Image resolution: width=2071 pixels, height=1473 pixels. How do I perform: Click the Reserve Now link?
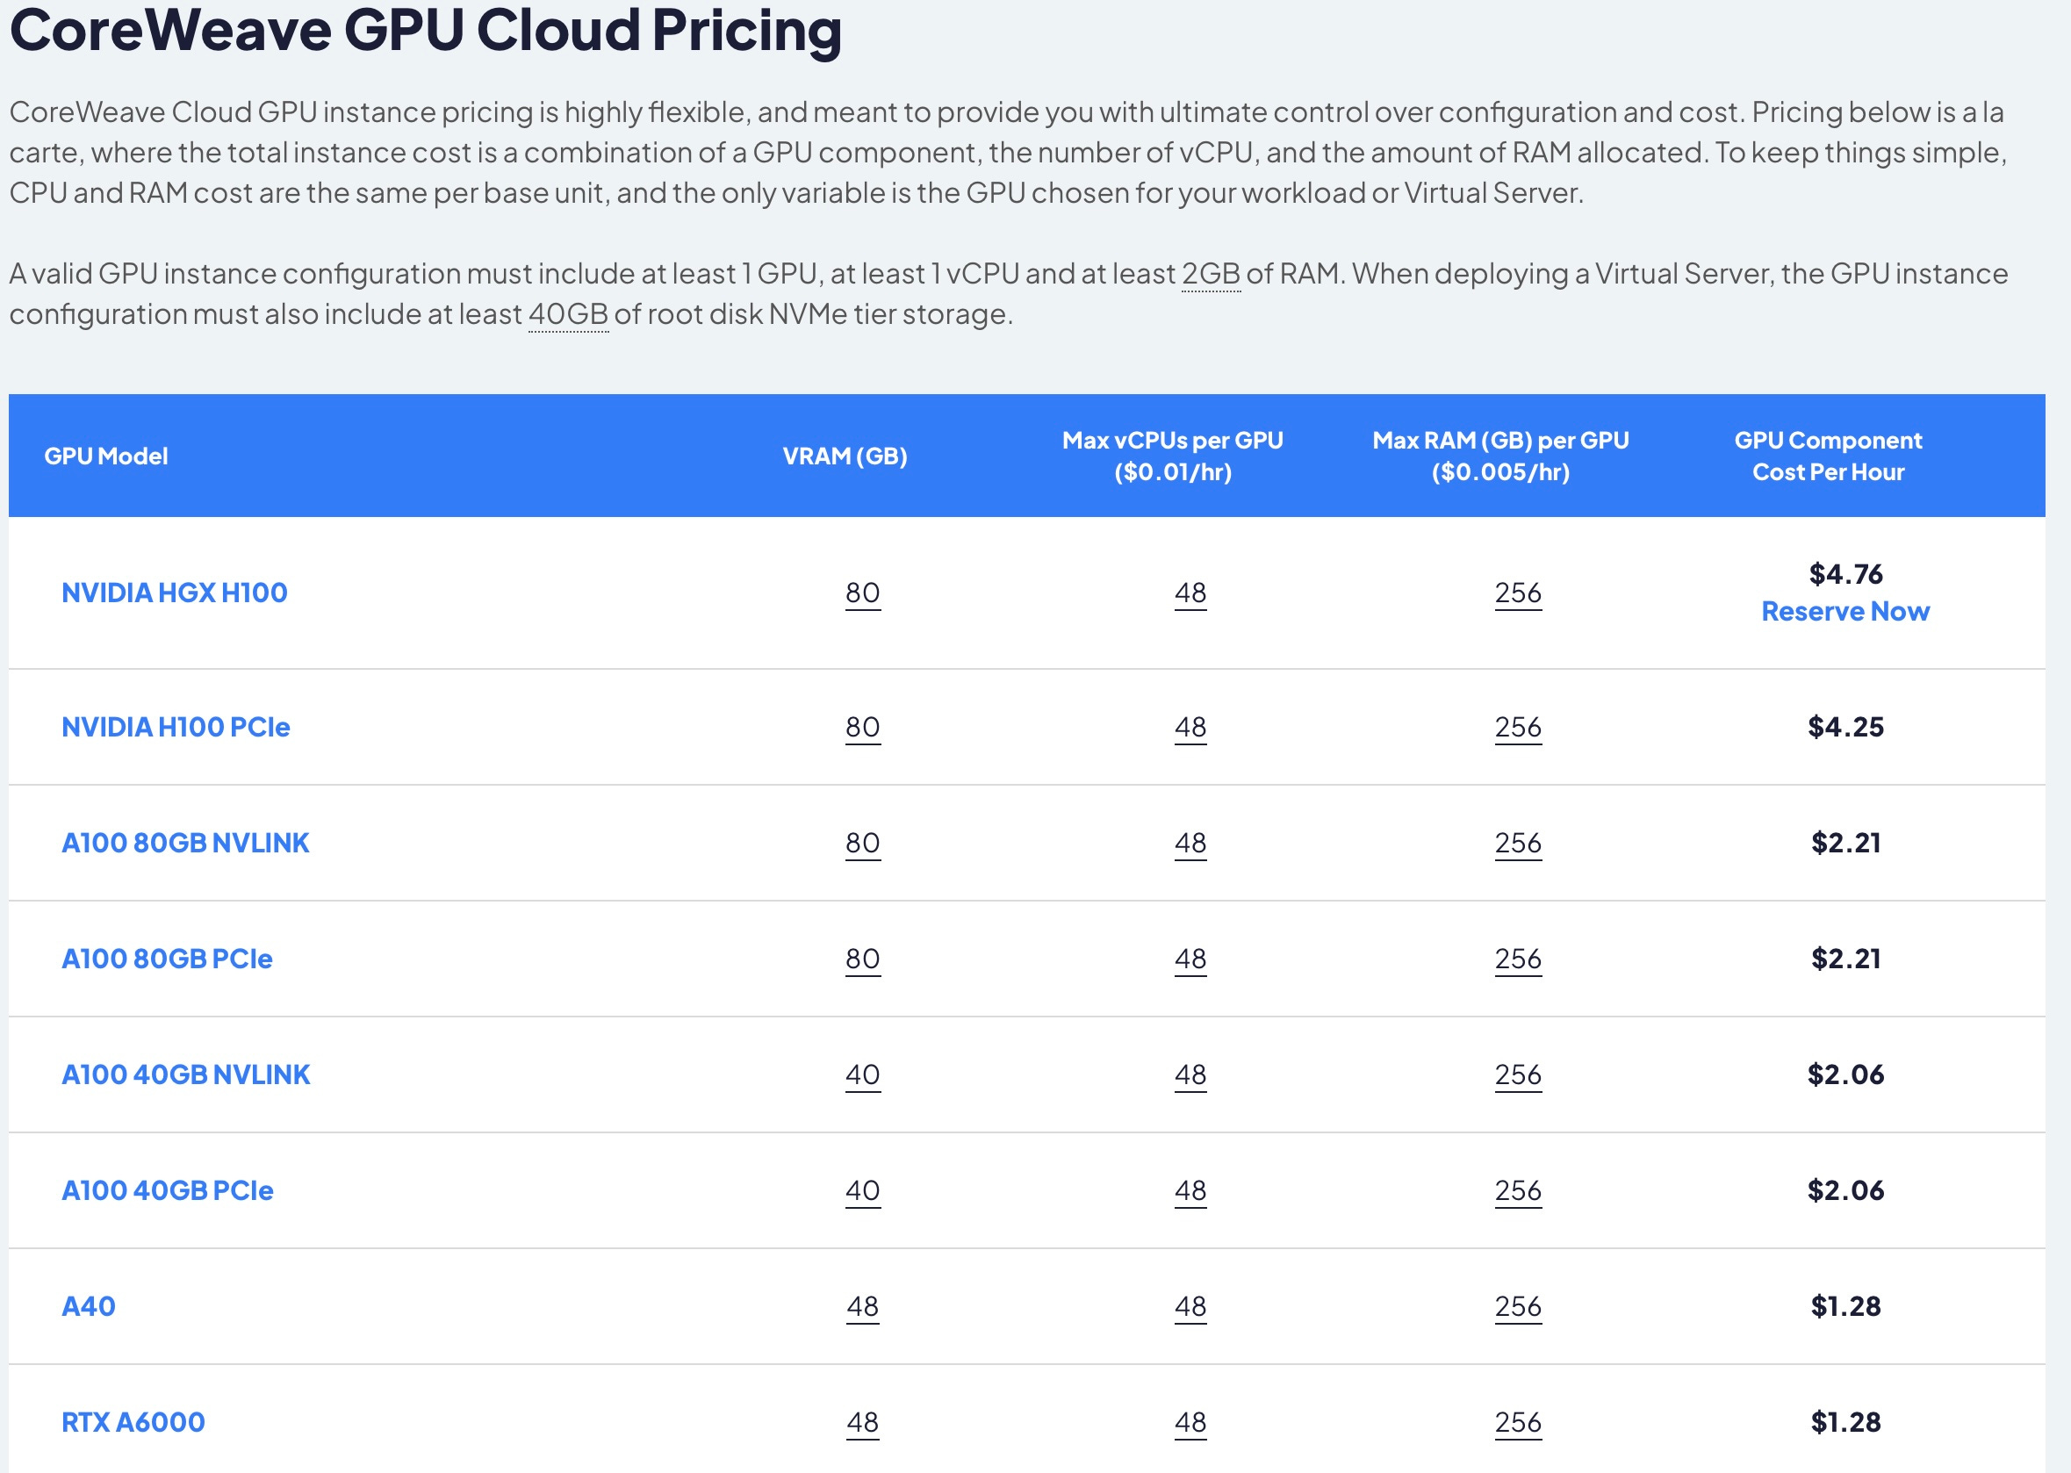1844,611
